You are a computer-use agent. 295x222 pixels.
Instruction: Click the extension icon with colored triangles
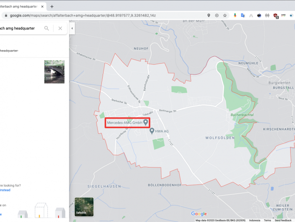[283, 15]
